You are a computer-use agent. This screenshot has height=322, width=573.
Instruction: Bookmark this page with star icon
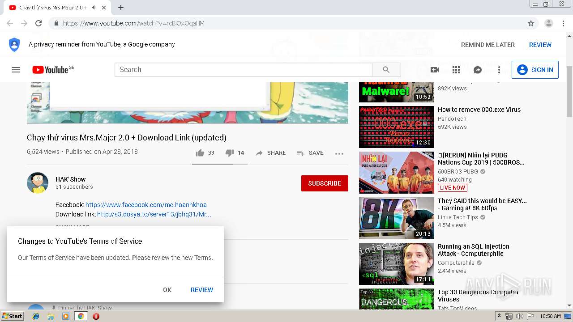(x=531, y=23)
